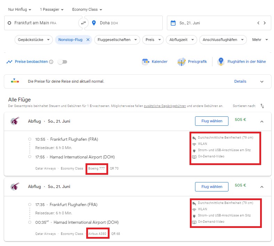Open the price Details link
Screen dimensions: 274x246
[240, 81]
